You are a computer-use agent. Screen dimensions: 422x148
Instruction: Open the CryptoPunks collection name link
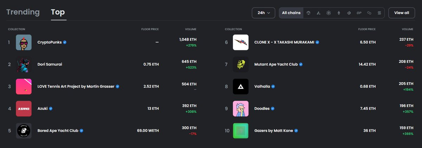(50, 42)
